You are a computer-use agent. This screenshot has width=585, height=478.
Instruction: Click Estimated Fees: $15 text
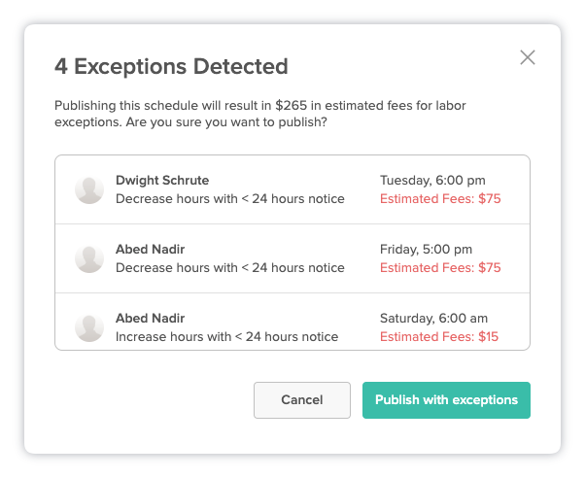tap(439, 337)
